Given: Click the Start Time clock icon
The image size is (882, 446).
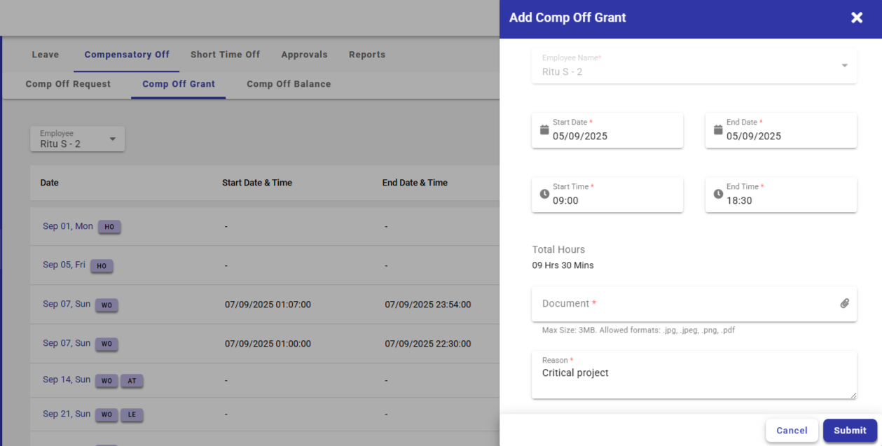Looking at the screenshot, I should pyautogui.click(x=544, y=194).
